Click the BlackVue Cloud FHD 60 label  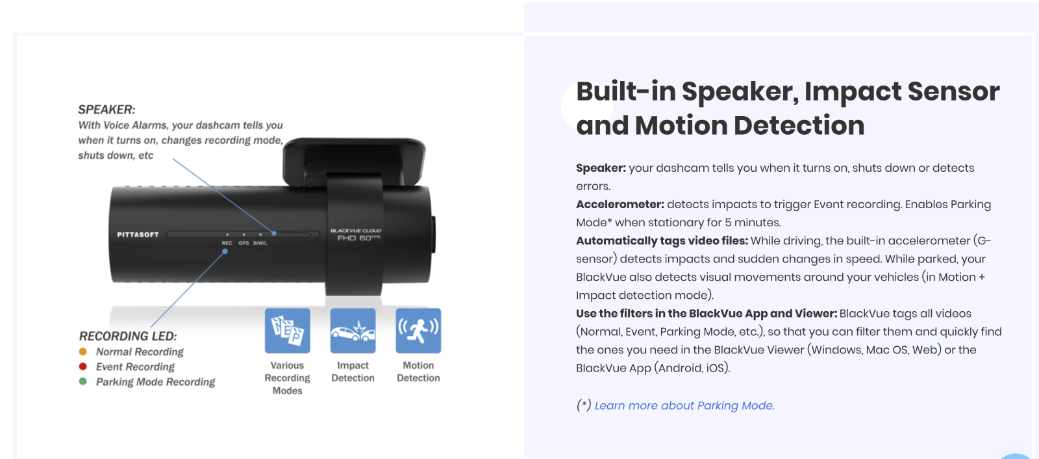click(x=356, y=235)
